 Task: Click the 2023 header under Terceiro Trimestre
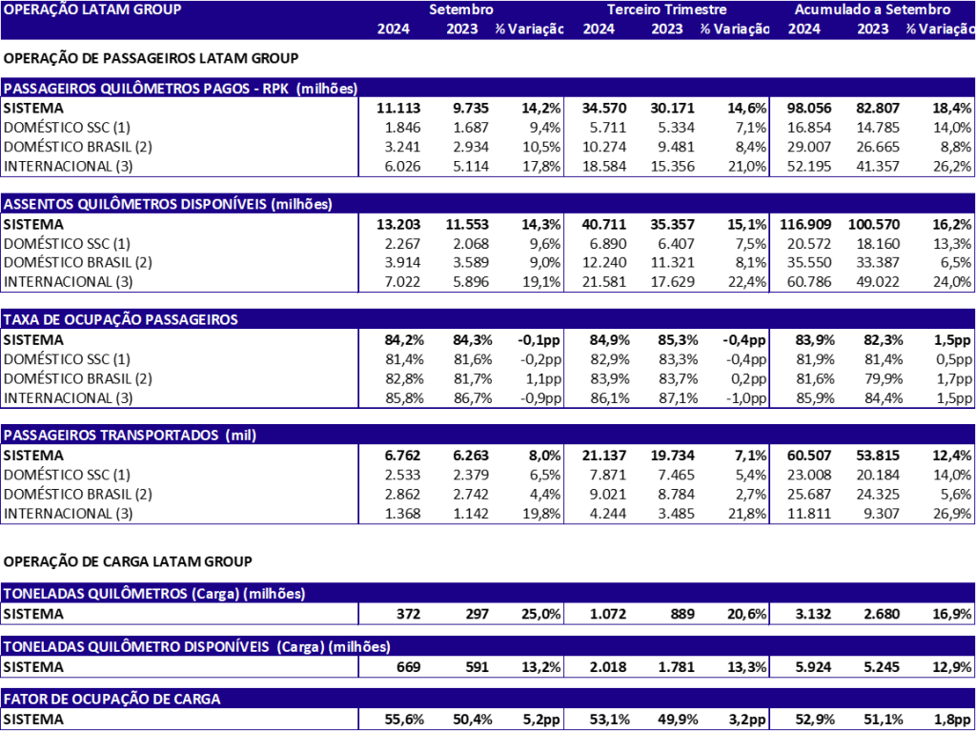click(667, 29)
